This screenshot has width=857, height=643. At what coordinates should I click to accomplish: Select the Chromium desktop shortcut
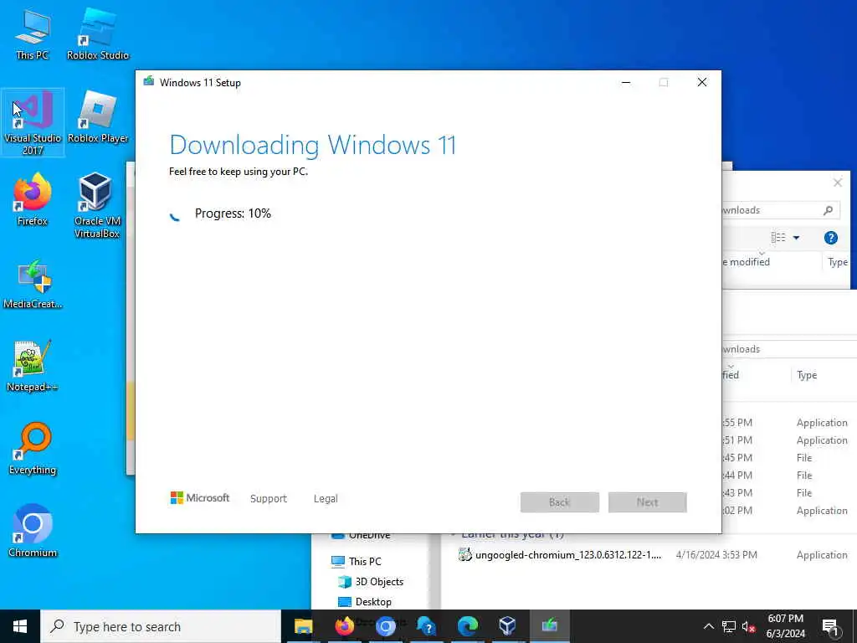point(33,530)
